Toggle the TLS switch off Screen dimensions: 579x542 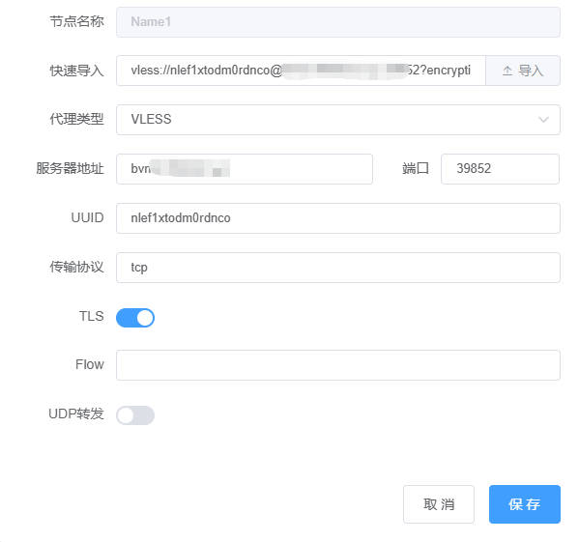tap(135, 318)
